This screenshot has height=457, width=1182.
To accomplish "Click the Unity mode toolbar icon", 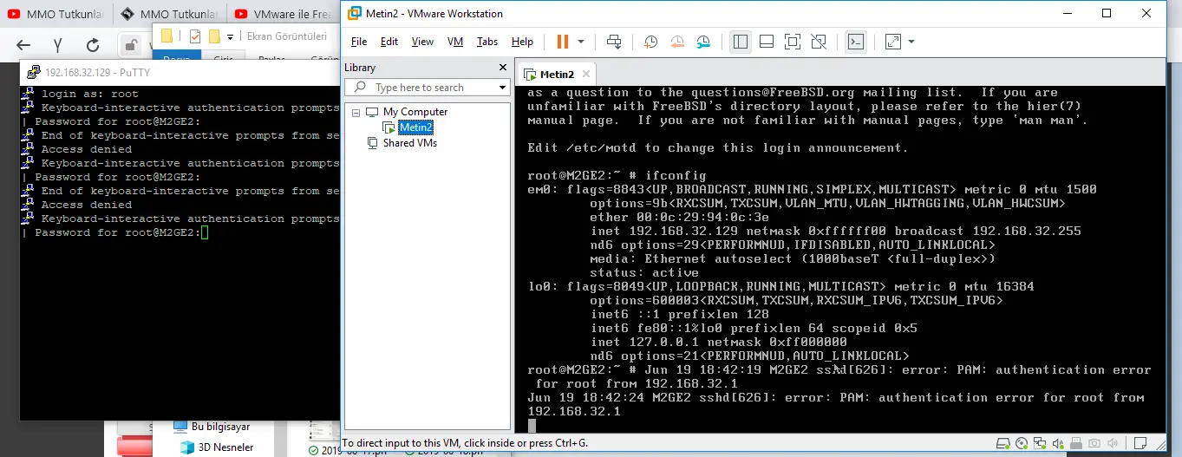I will click(x=819, y=42).
